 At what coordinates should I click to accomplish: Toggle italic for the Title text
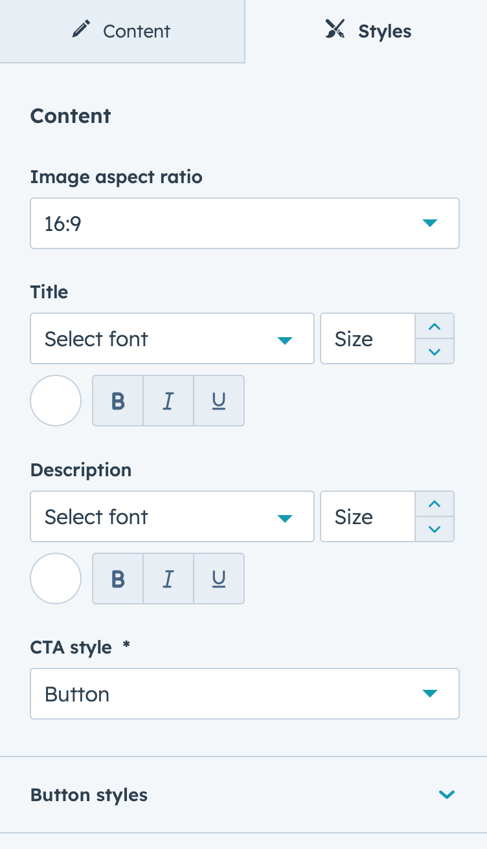click(168, 401)
